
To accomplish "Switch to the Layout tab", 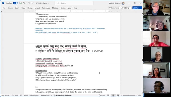I will (37, 8).
